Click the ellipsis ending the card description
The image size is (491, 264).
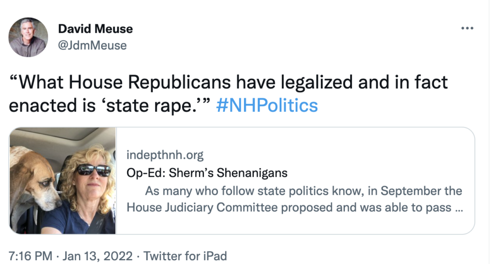[x=459, y=209]
